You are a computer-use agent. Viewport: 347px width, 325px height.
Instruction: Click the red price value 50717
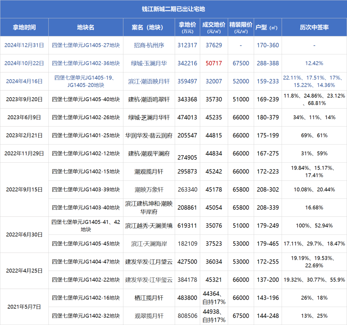[214, 63]
